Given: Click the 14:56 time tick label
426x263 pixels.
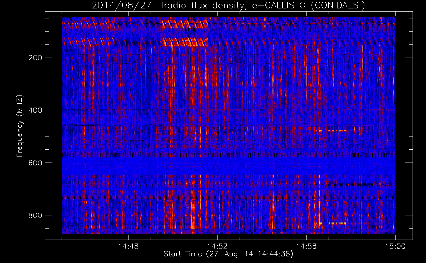Looking at the screenshot, I should pos(306,246).
